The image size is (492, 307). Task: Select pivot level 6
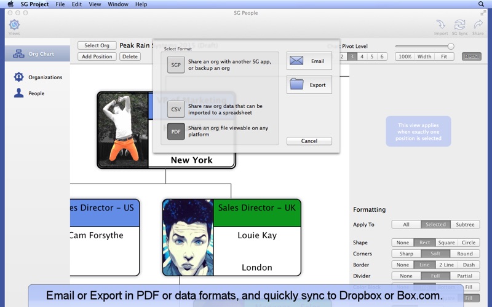point(382,56)
